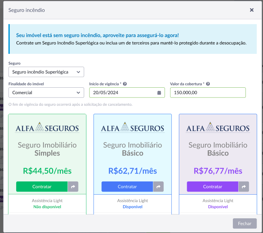Open the Finalidade do imóvel dropdown

click(x=46, y=93)
